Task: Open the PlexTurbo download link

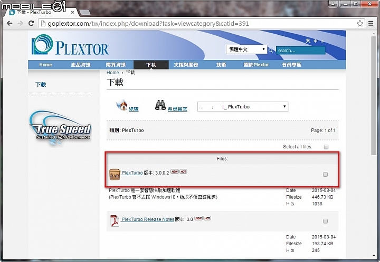Action: coord(132,173)
